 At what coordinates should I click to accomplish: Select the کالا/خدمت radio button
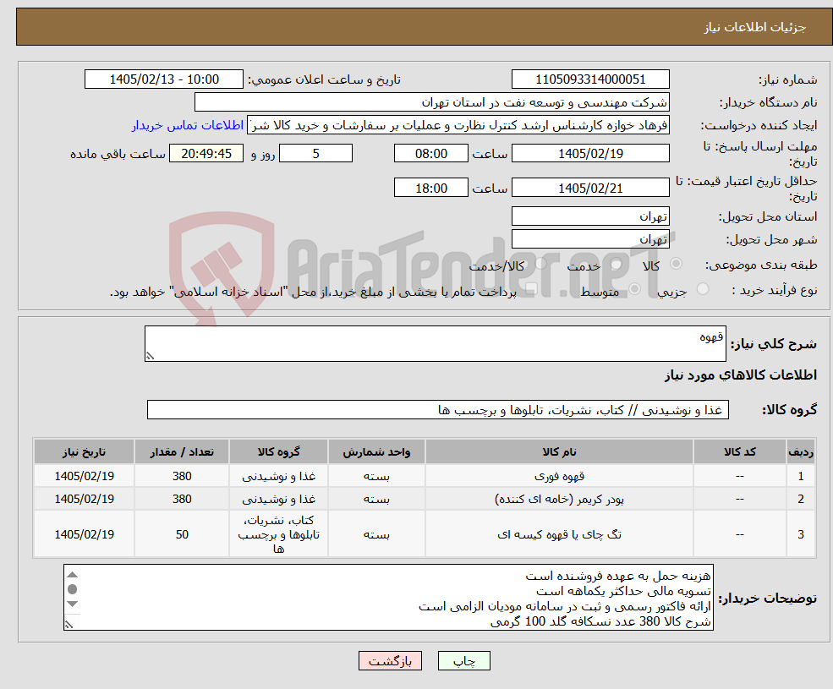click(540, 264)
